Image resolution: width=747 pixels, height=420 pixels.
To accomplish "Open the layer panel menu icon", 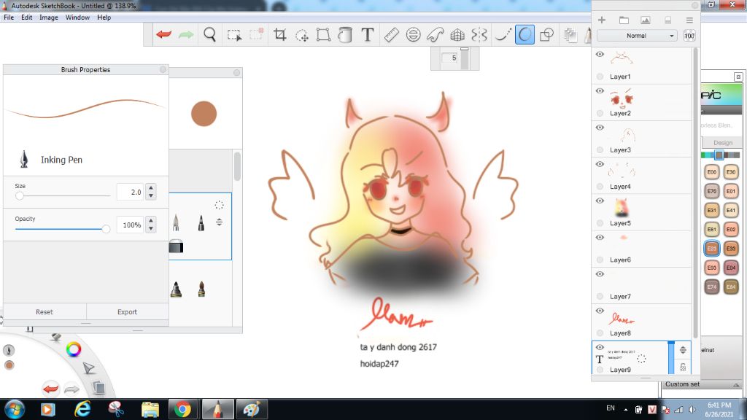I will click(x=689, y=20).
